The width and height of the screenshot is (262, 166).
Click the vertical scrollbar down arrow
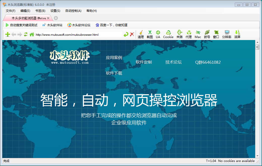click(257, 156)
